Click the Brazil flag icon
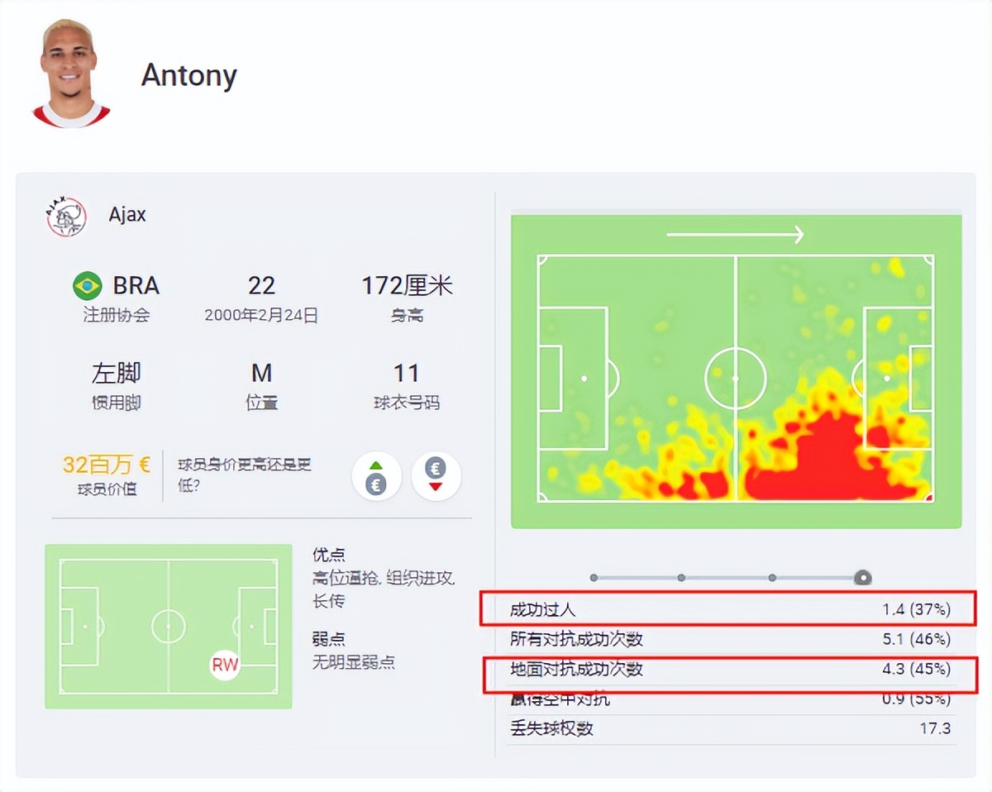 tap(87, 286)
